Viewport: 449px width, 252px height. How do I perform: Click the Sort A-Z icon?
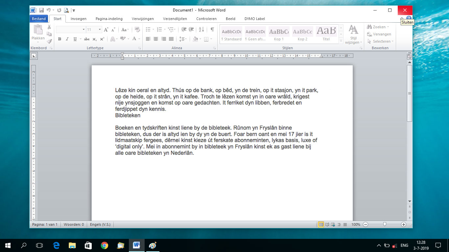[x=202, y=30]
